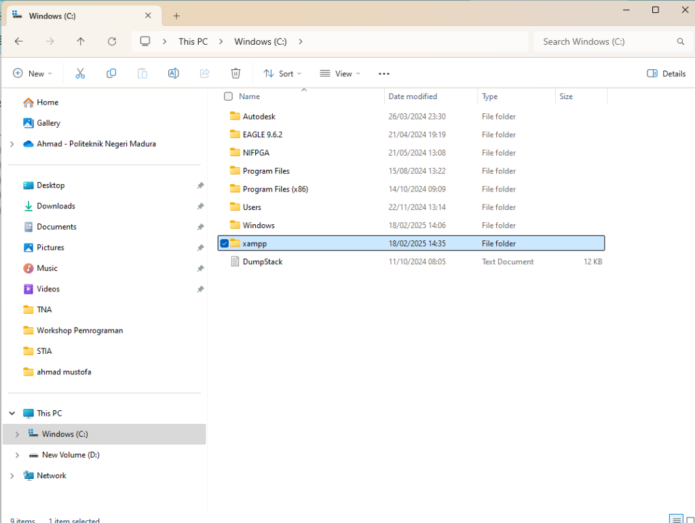This screenshot has width=695, height=523.
Task: Uncheck the xampp folder checkbox
Action: point(225,243)
